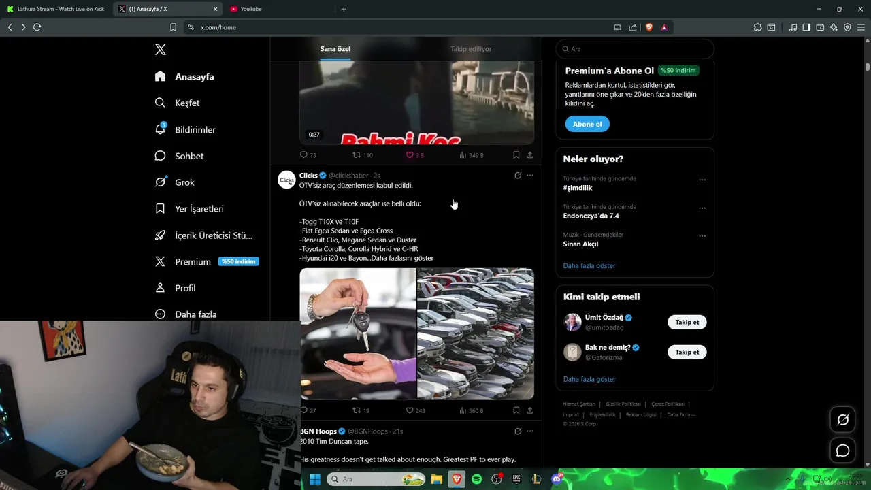
Task: Open the floating chat messages button
Action: coord(842,451)
